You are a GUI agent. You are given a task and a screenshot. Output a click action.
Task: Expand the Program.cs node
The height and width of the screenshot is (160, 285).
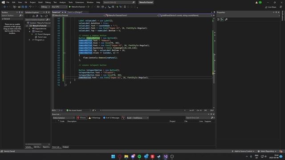(x=30, y=40)
